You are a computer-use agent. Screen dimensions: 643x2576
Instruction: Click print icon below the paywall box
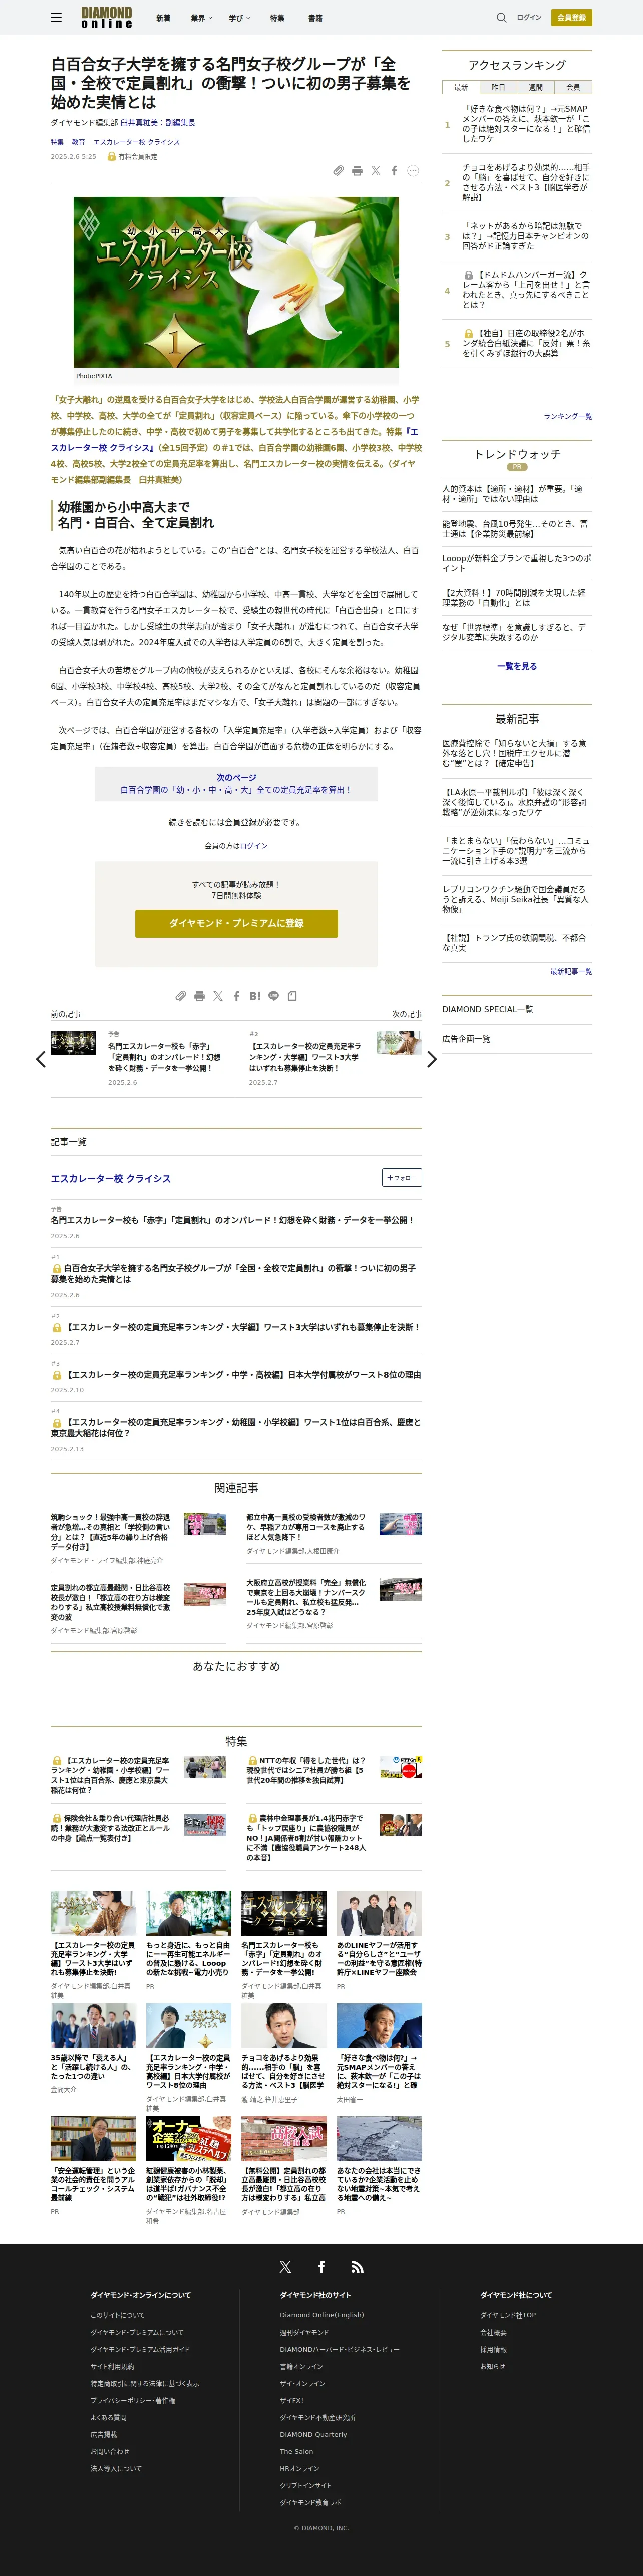(x=199, y=996)
